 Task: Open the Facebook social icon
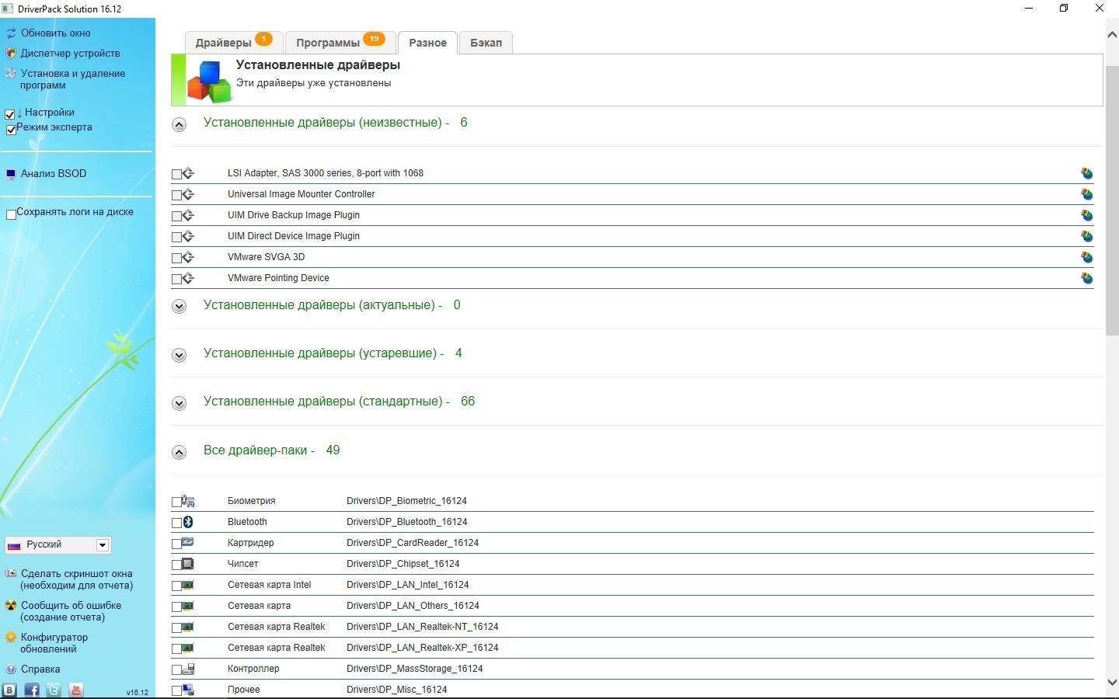32,690
